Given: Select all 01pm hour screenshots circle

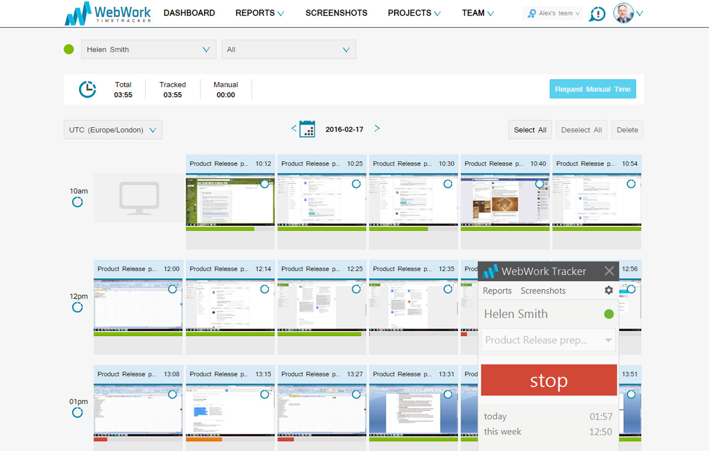Looking at the screenshot, I should [x=77, y=412].
